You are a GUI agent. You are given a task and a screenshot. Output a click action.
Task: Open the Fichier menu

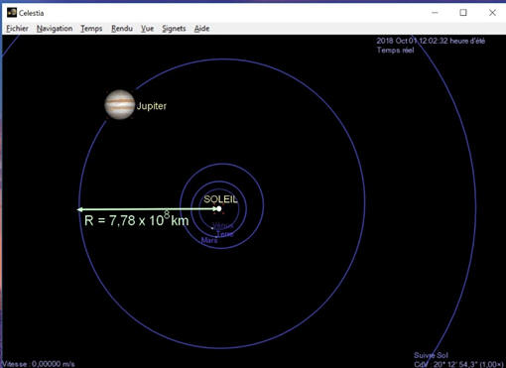(x=17, y=29)
